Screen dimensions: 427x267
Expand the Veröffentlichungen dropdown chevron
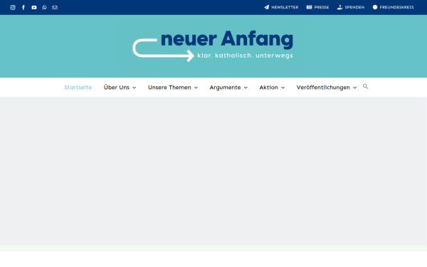[x=354, y=88]
